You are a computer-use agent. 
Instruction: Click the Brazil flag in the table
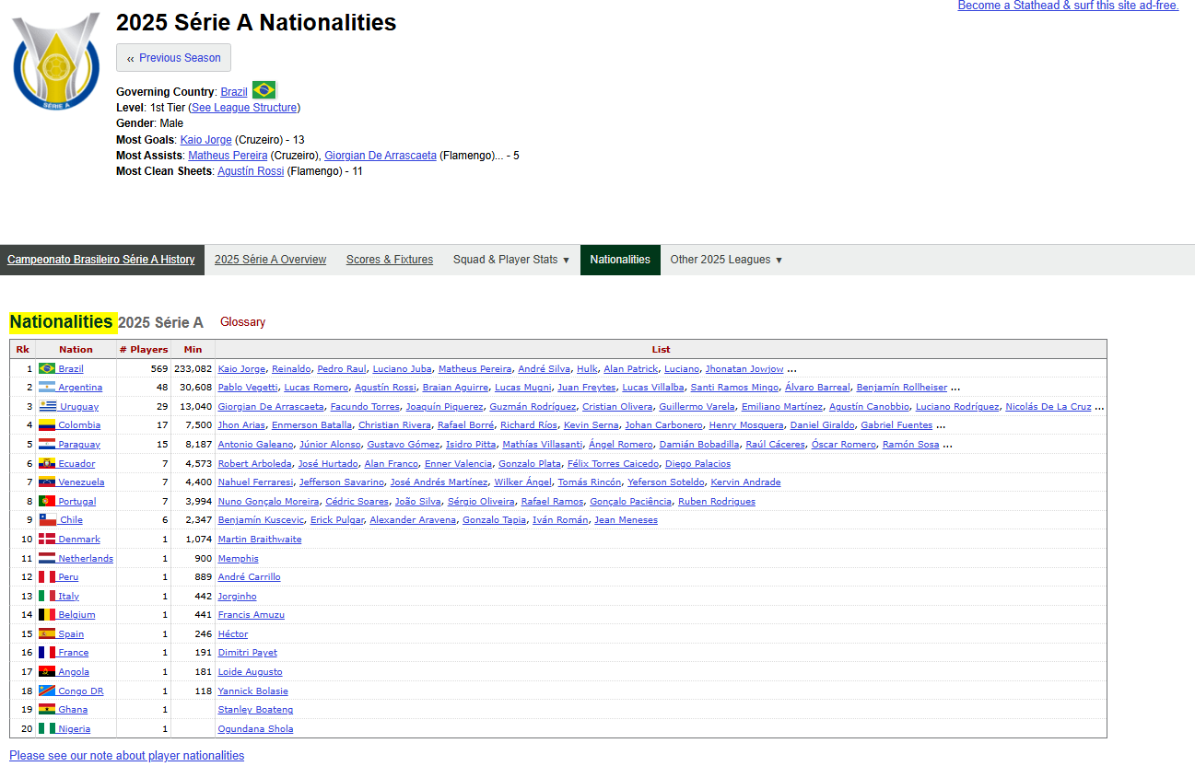click(x=47, y=368)
